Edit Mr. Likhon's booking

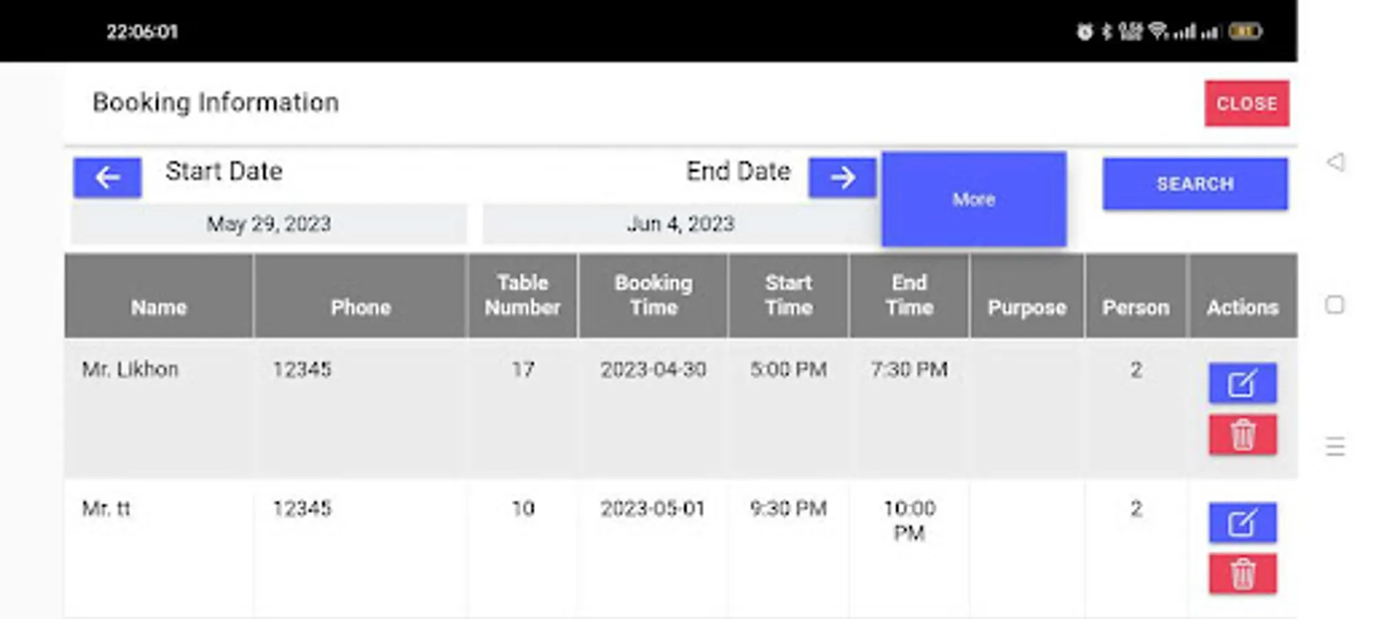(x=1242, y=383)
